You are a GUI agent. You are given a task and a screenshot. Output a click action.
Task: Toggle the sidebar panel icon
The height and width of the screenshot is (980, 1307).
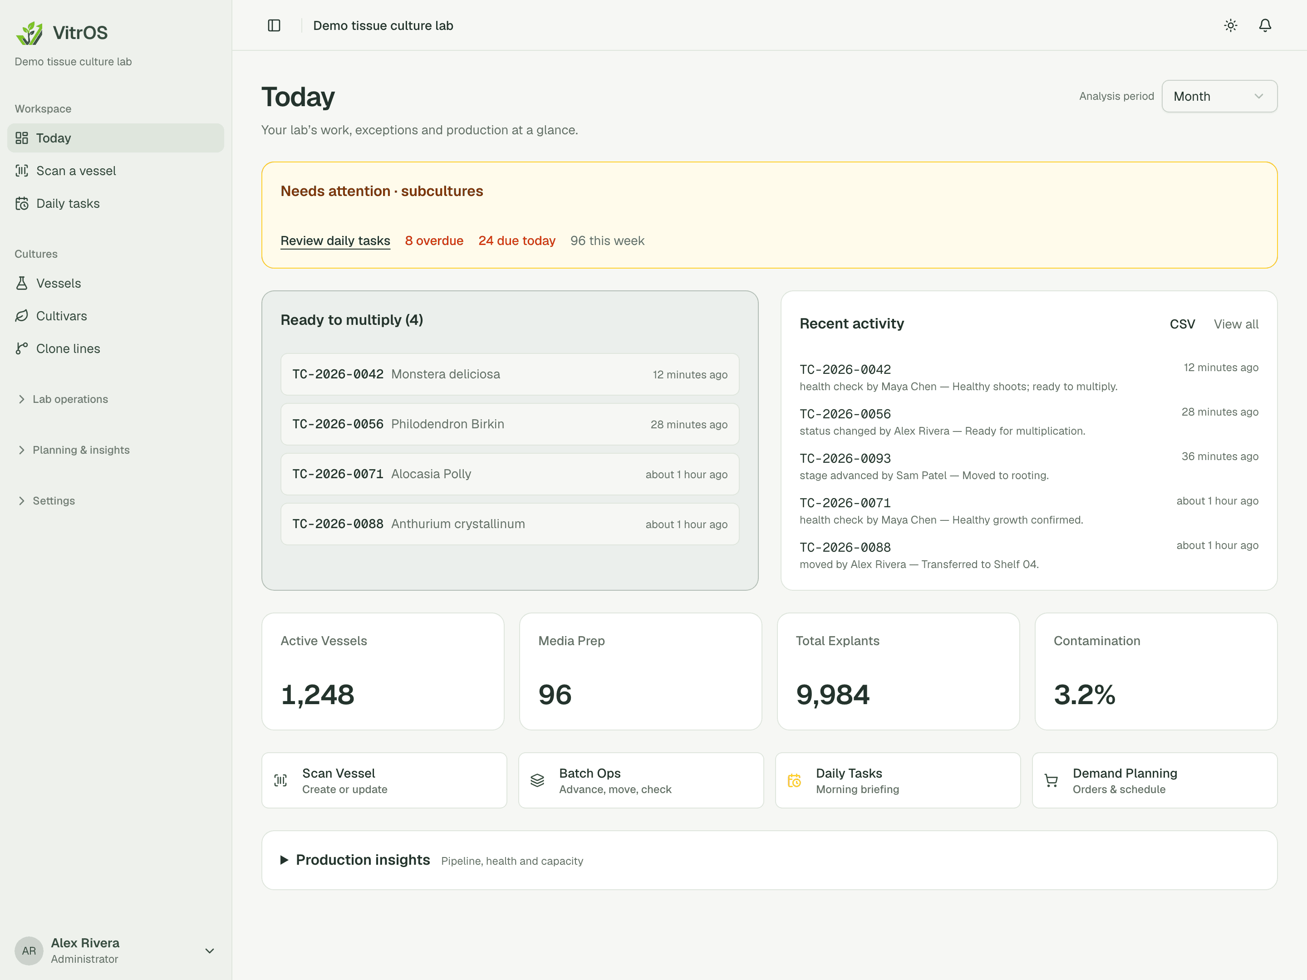[274, 25]
